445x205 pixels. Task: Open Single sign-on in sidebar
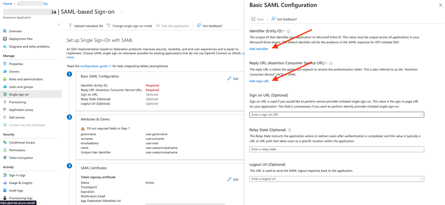[x=19, y=94]
